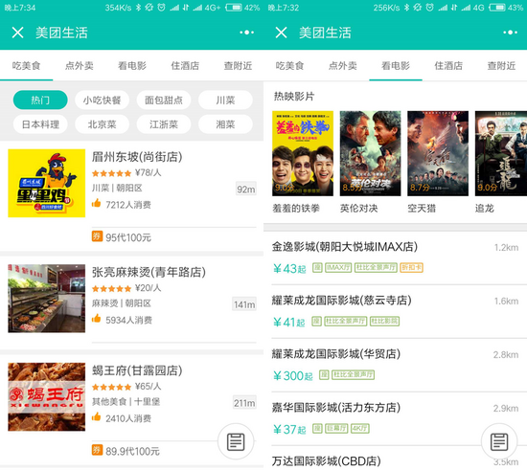Click the coupon icon beside 89.9代100元
527x470 pixels.
coord(97,450)
